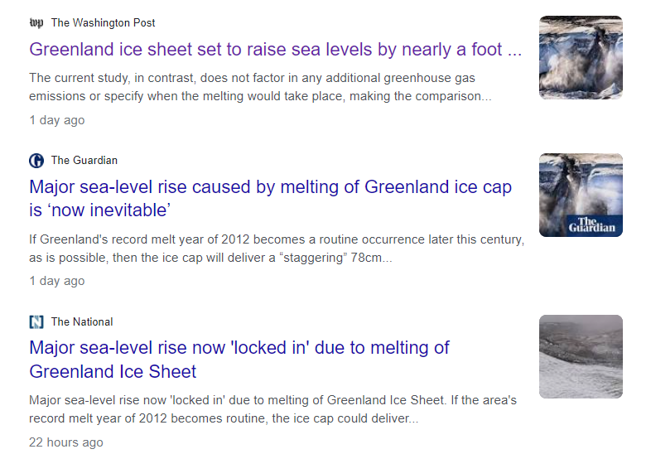Click The National bracket logo icon
The height and width of the screenshot is (454, 651).
[36, 322]
